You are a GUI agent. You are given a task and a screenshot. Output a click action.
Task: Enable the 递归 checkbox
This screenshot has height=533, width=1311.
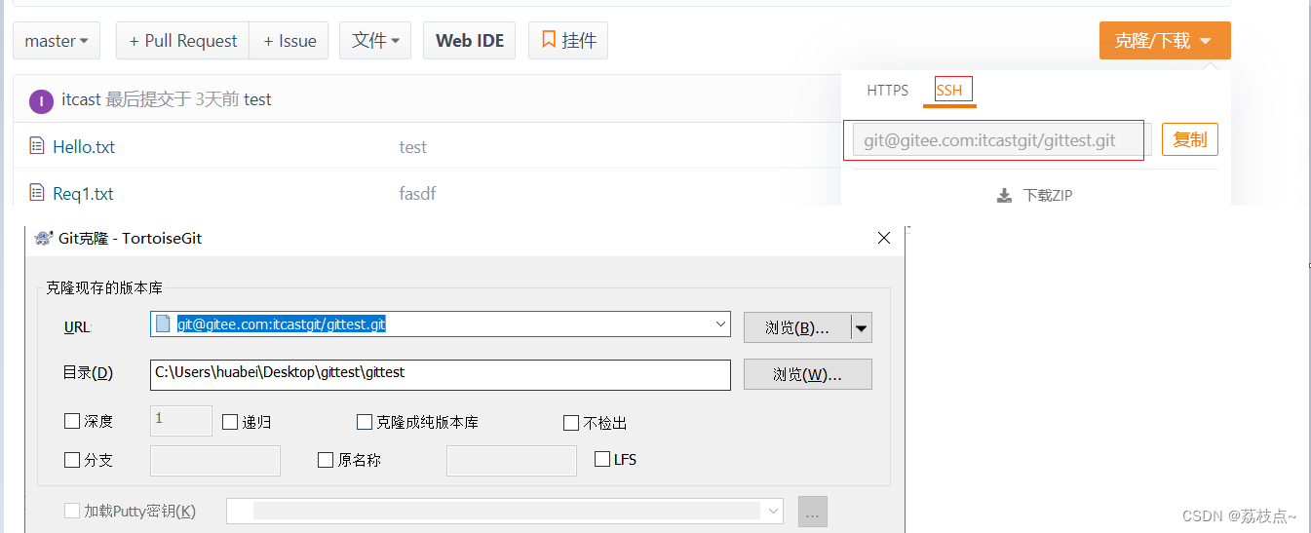(230, 422)
